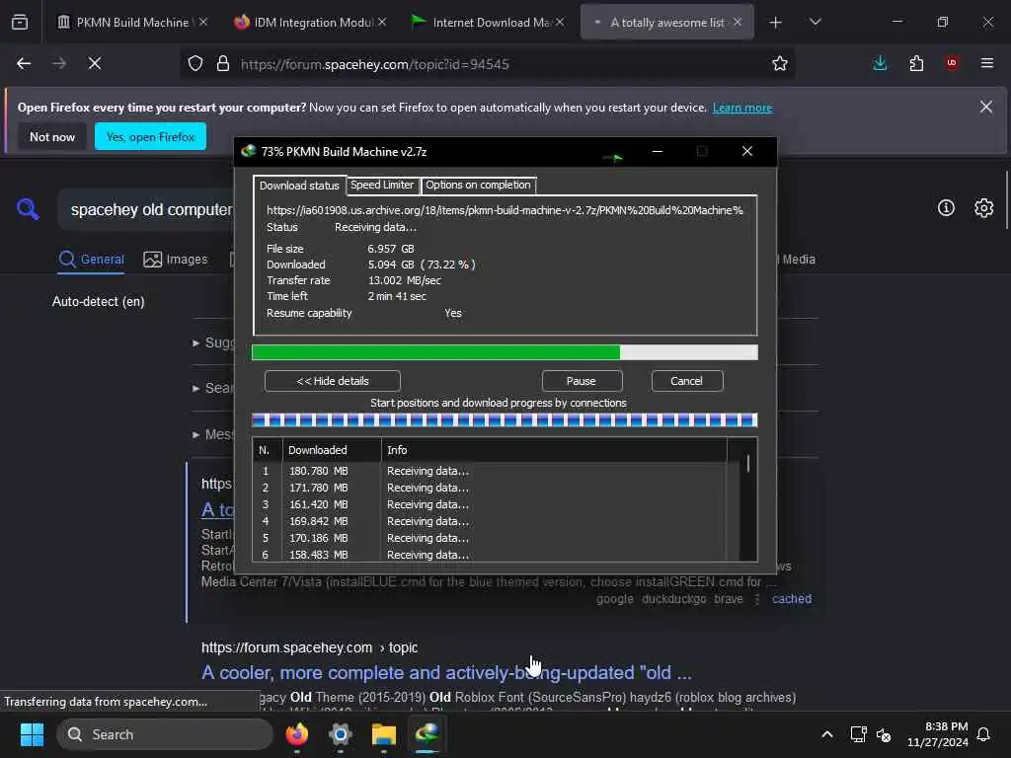This screenshot has height=758, width=1011.
Task: Select the Options on completion tab
Action: (x=478, y=185)
